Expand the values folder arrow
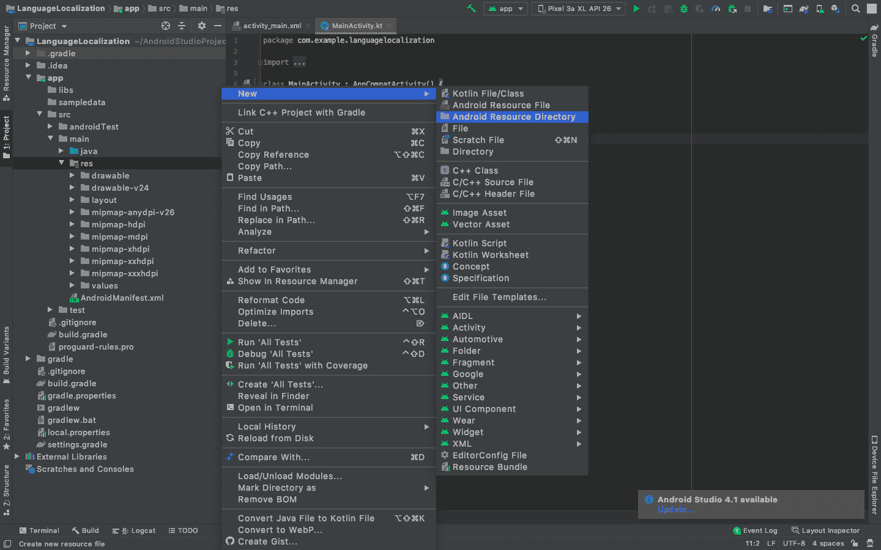Viewport: 881px width, 550px height. 72,285
